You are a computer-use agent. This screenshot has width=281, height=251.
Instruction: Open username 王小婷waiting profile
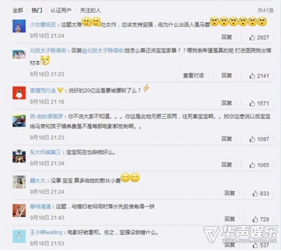click(46, 233)
